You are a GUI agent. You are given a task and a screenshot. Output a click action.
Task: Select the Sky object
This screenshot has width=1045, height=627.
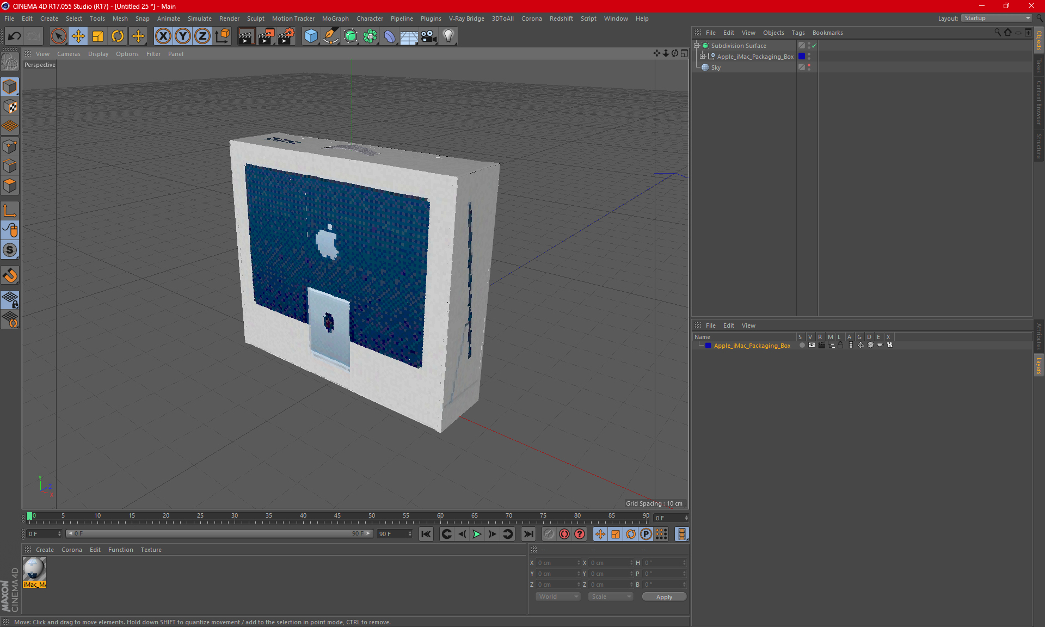tap(716, 67)
